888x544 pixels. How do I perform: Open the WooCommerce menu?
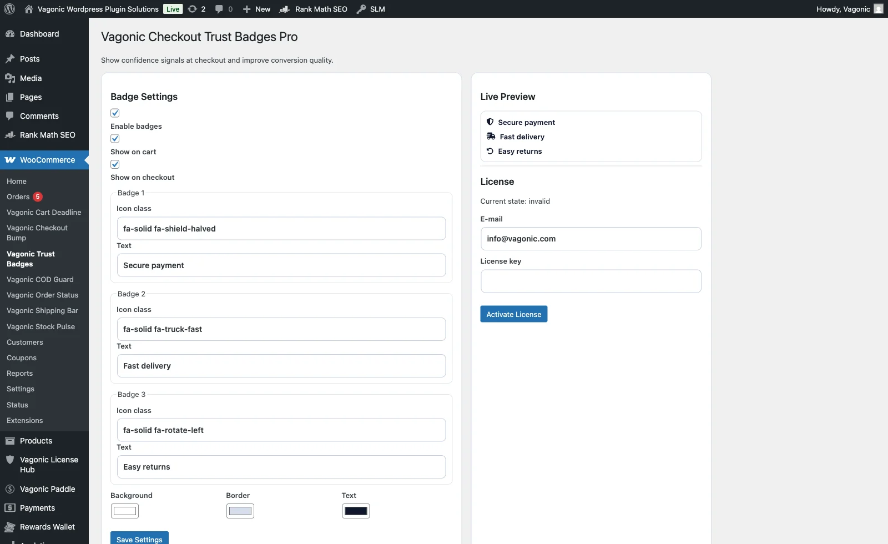coord(44,160)
